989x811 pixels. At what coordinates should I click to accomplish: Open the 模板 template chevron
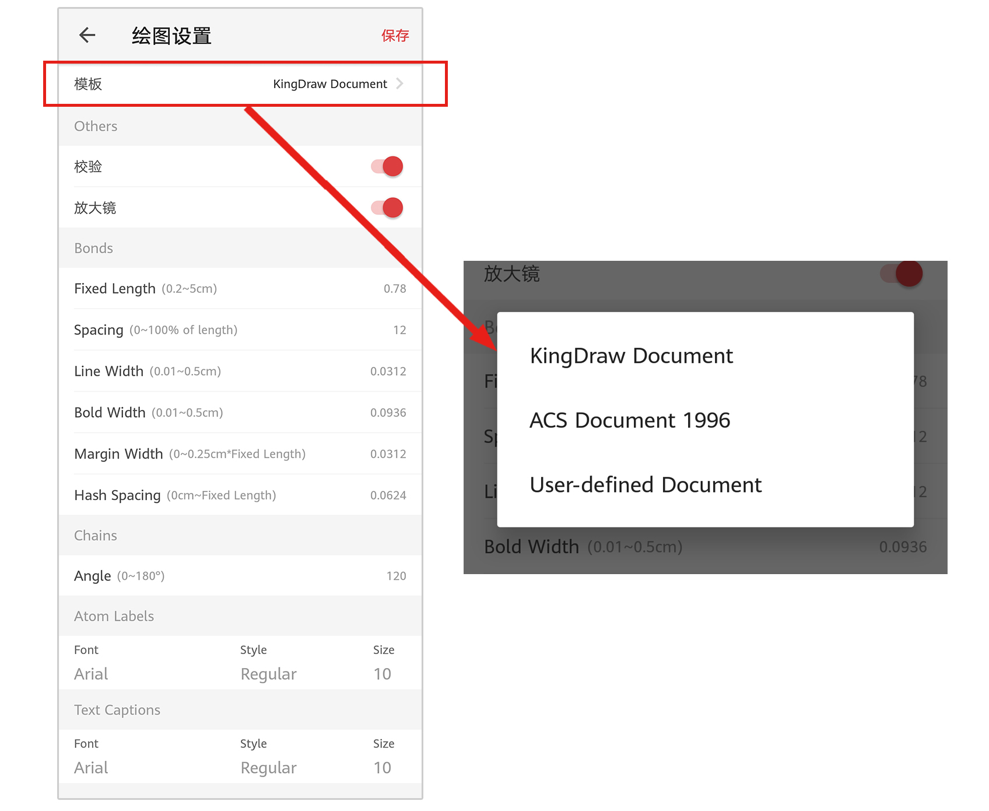tap(399, 83)
